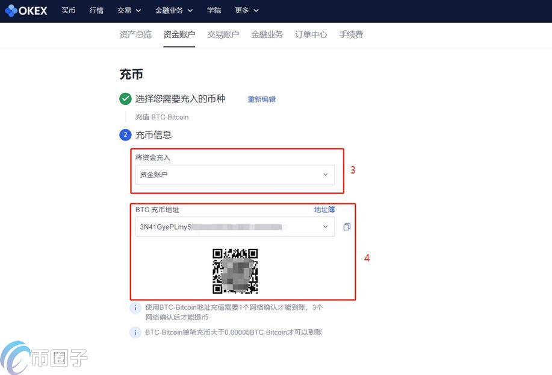Click the deposit QR code
The height and width of the screenshot is (375, 552).
pyautogui.click(x=235, y=271)
